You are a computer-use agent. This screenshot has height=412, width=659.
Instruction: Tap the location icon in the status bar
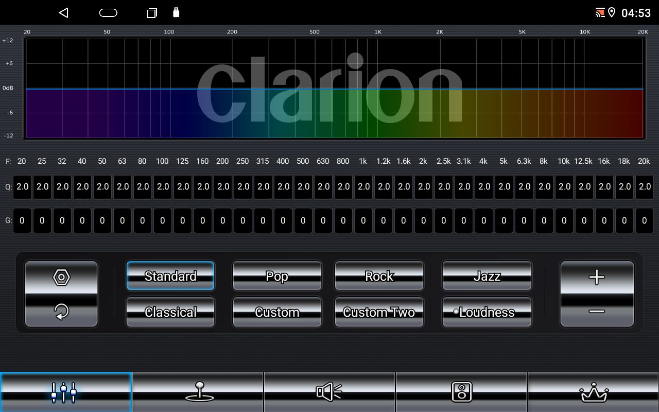[613, 12]
